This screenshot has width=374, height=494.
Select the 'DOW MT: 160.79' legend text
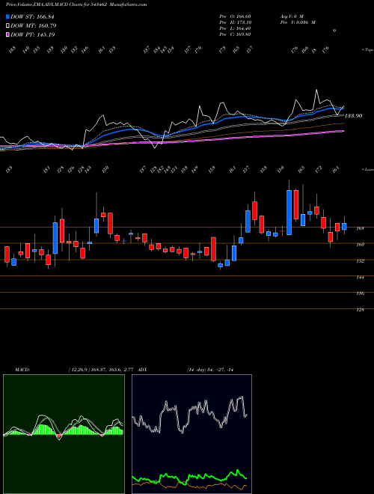click(x=33, y=25)
